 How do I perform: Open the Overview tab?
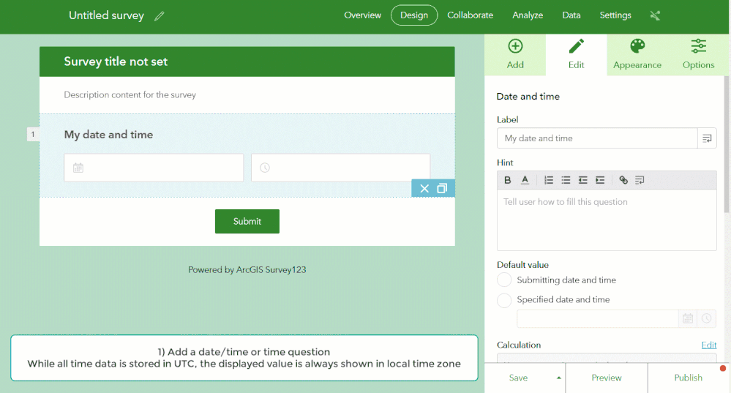pos(362,15)
